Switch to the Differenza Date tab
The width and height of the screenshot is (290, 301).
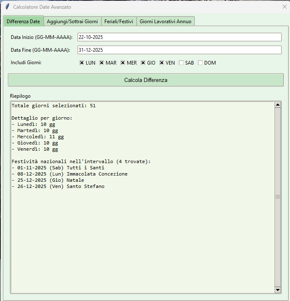(x=23, y=21)
